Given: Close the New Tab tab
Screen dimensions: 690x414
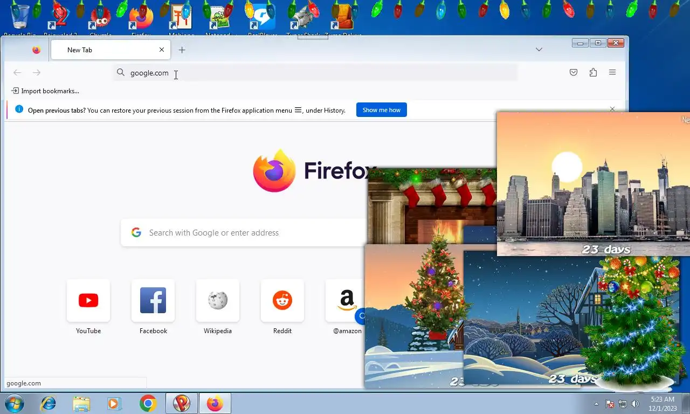Looking at the screenshot, I should [x=162, y=50].
